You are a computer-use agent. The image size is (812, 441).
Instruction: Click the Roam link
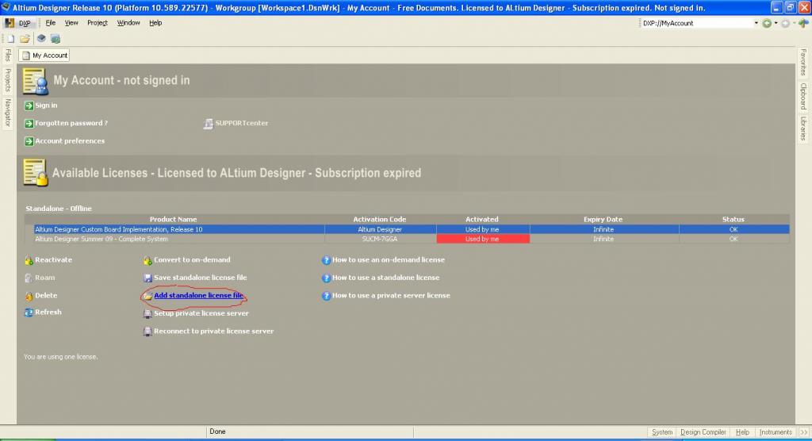click(44, 278)
